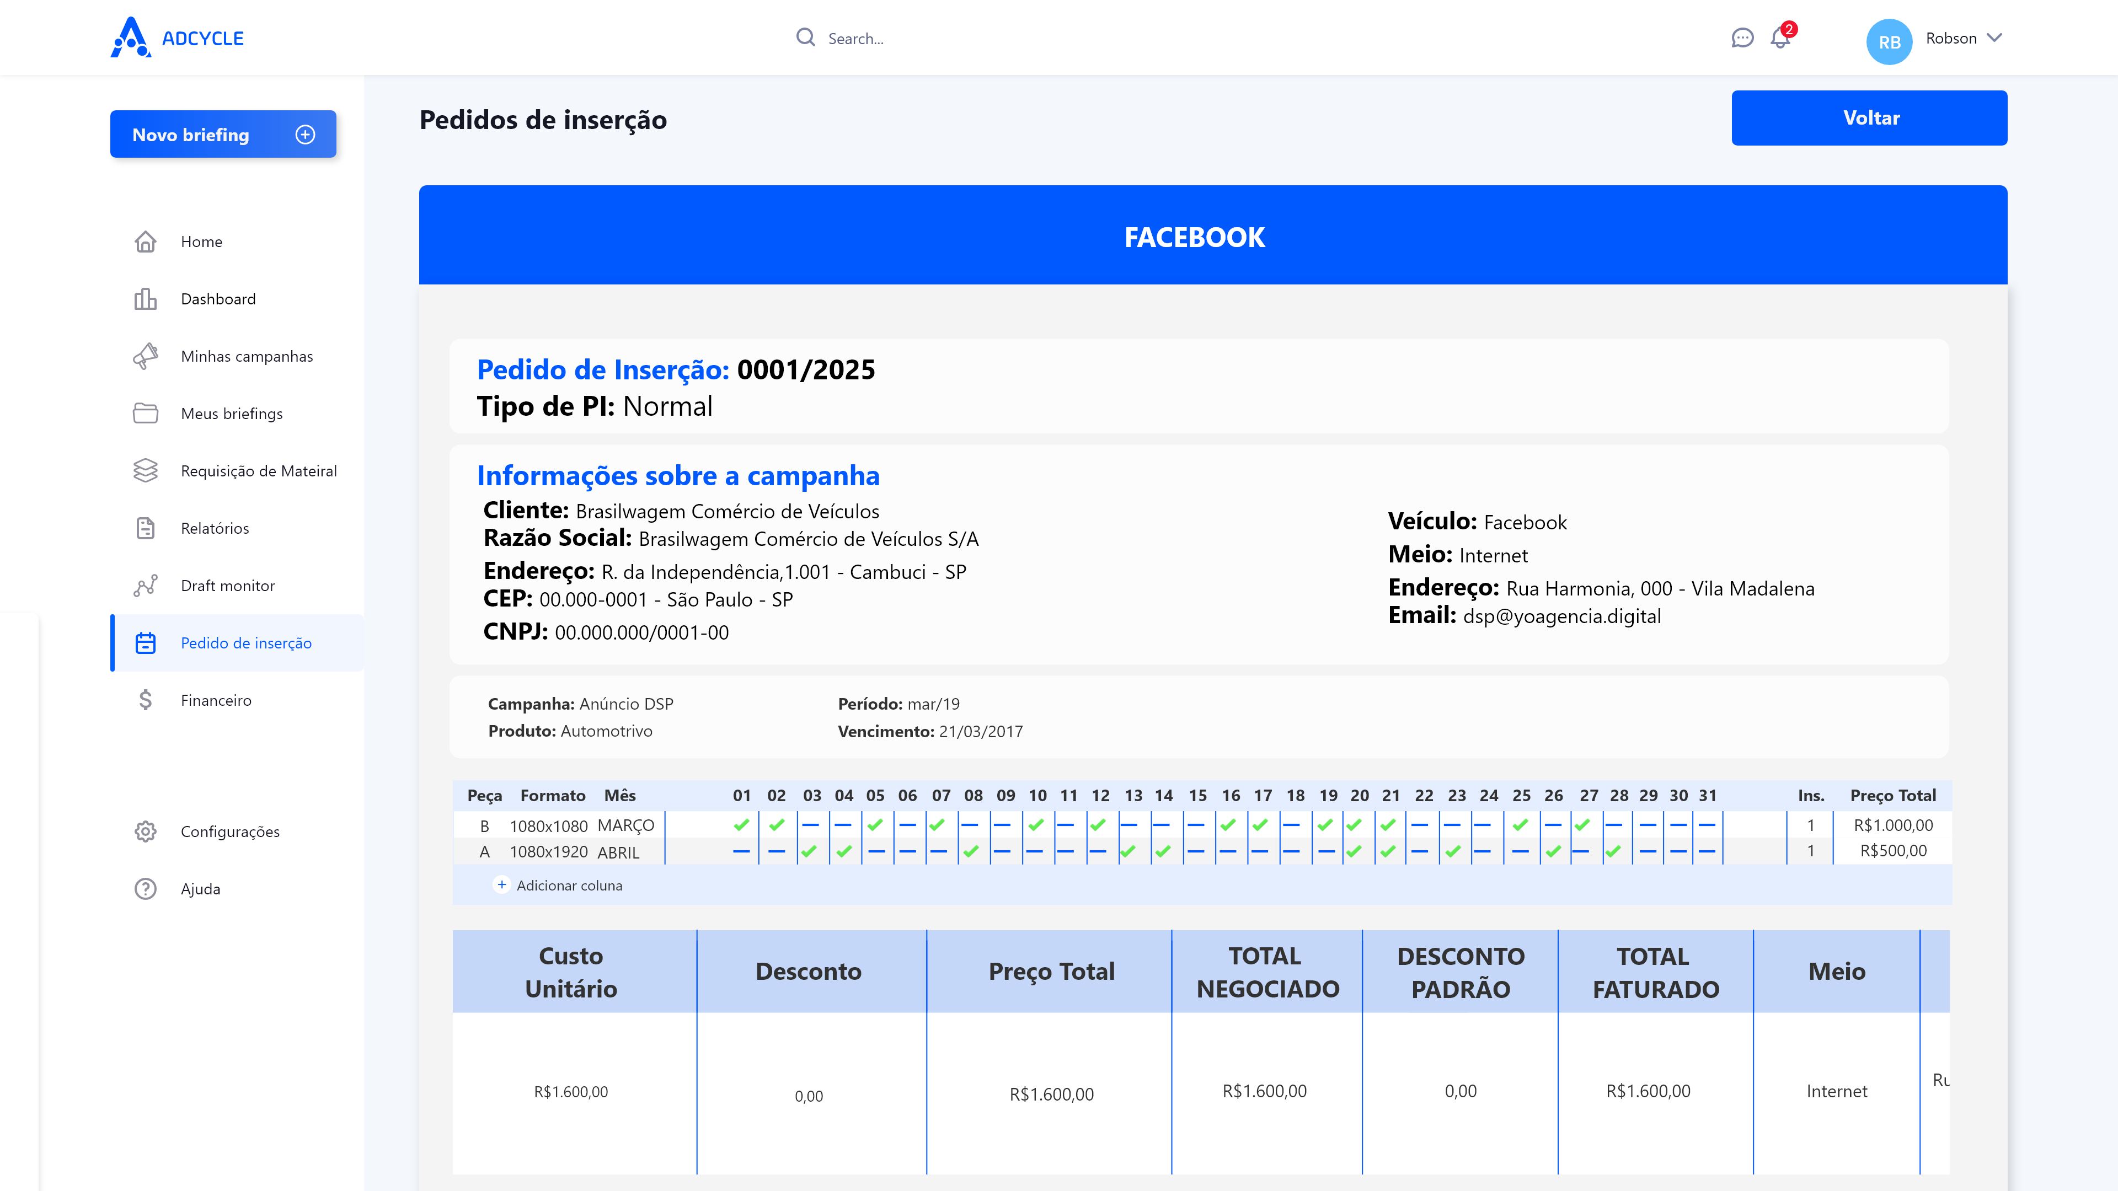Open Requisição de Material layers icon
The width and height of the screenshot is (2118, 1191).
[146, 471]
